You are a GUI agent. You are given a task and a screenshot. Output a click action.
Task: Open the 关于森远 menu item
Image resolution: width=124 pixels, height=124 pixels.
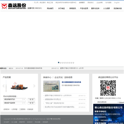click(x=61, y=8)
